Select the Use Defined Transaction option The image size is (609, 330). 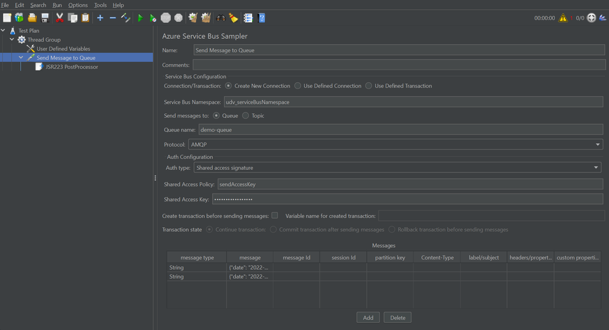tap(369, 86)
